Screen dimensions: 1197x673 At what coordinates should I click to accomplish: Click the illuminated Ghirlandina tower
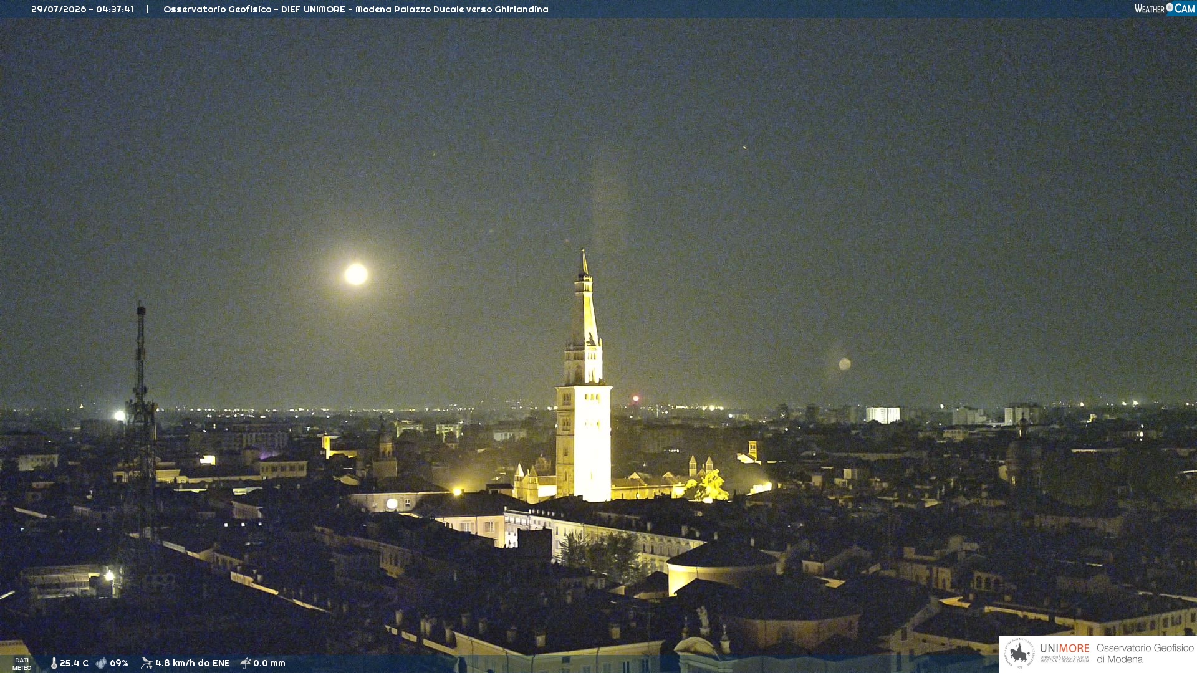coord(584,376)
